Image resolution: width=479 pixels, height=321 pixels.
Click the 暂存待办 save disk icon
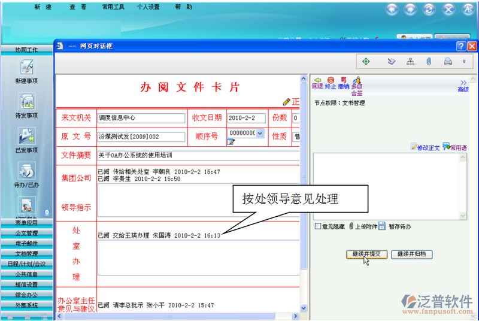coord(381,226)
